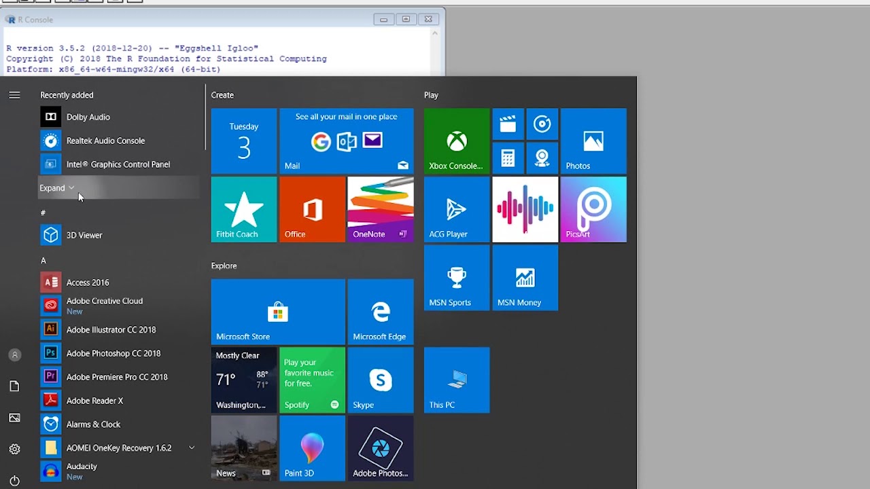Screen dimensions: 870x489
Task: Click the R Console scrollbar up arrow
Action: pos(435,33)
